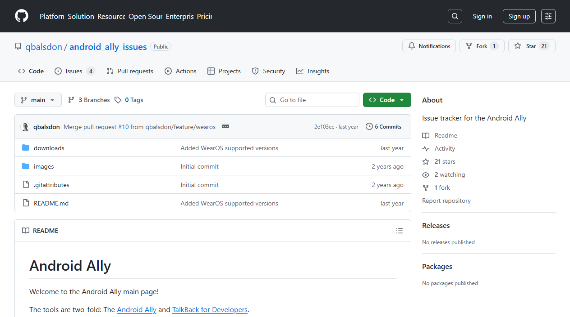View 0 Tags link
570x317 pixels.
tap(129, 100)
